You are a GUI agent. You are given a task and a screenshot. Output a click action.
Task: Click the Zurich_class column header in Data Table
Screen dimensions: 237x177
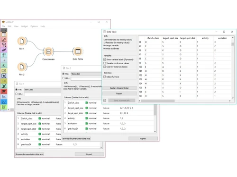[x=153, y=38]
